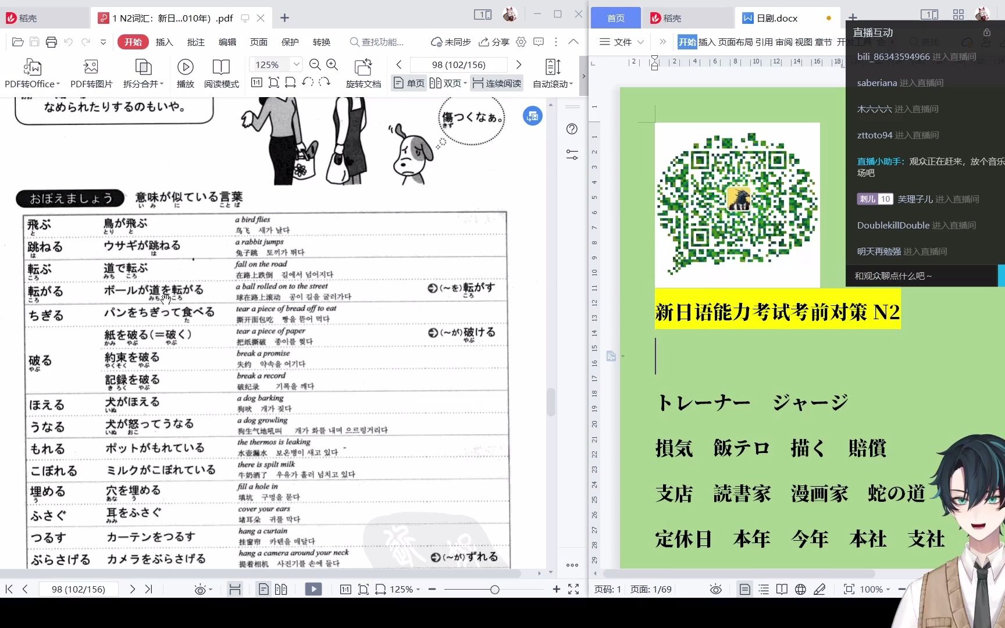Adjust the PDF status bar zoom slider

coord(494,589)
